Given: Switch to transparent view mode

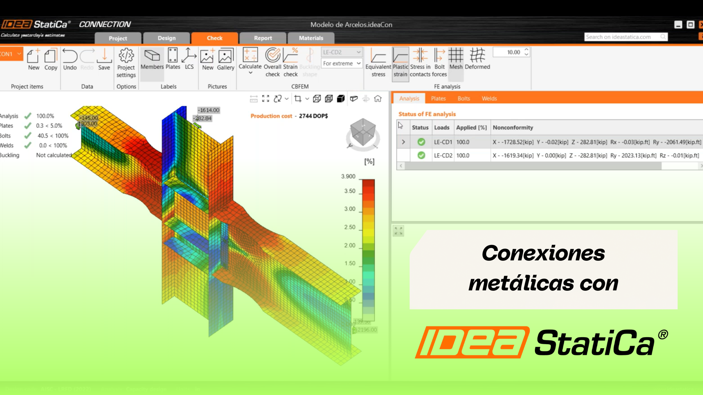Looking at the screenshot, I should tap(329, 99).
